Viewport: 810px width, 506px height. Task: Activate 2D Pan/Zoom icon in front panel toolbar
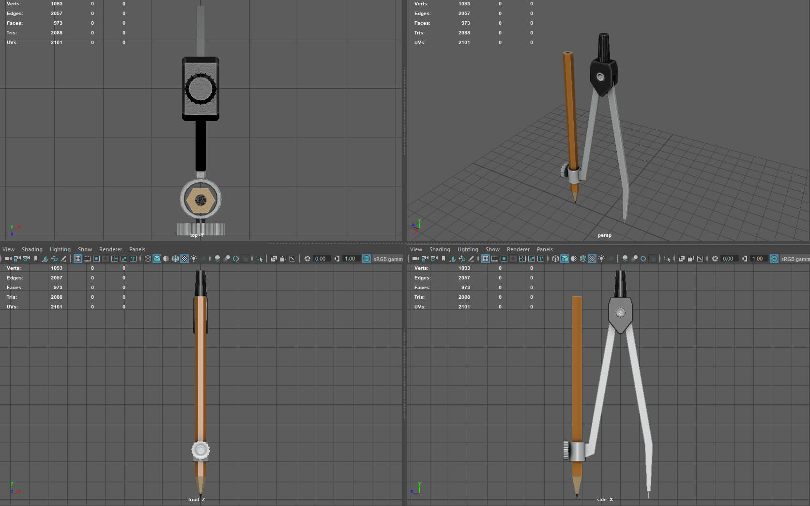pos(54,259)
